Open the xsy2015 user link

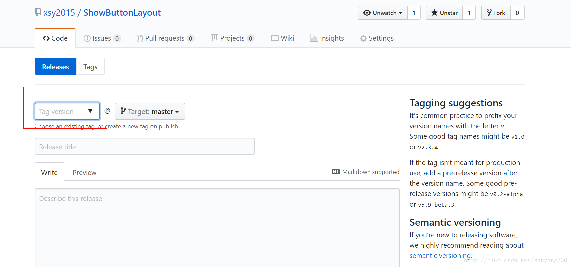tap(59, 13)
